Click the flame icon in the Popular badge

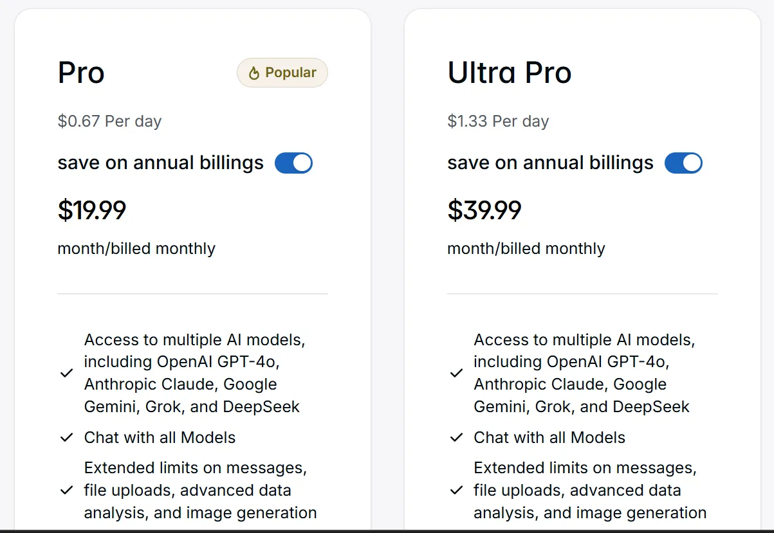click(254, 73)
